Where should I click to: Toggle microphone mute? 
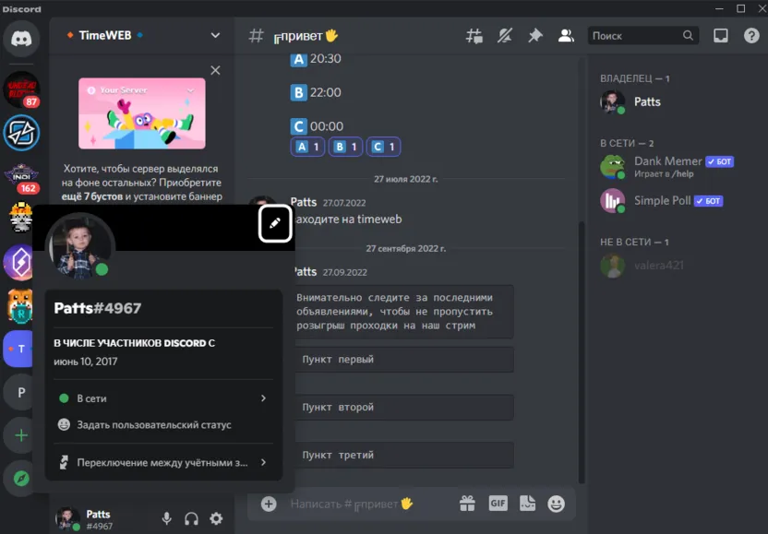(x=166, y=518)
